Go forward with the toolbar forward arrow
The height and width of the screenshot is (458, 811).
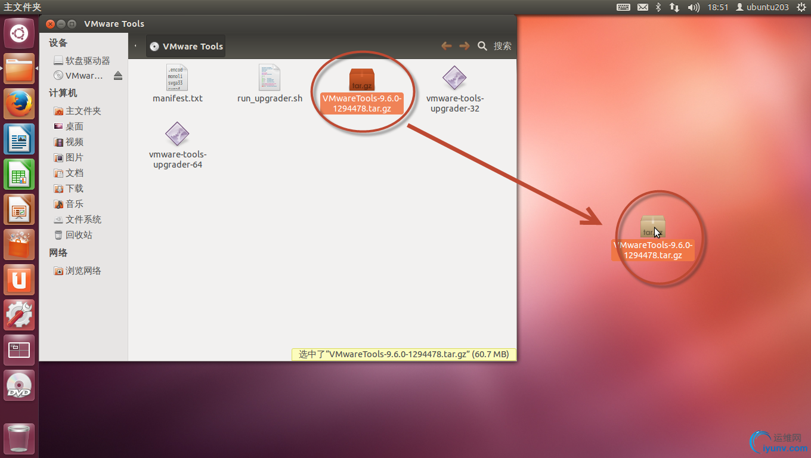(464, 46)
